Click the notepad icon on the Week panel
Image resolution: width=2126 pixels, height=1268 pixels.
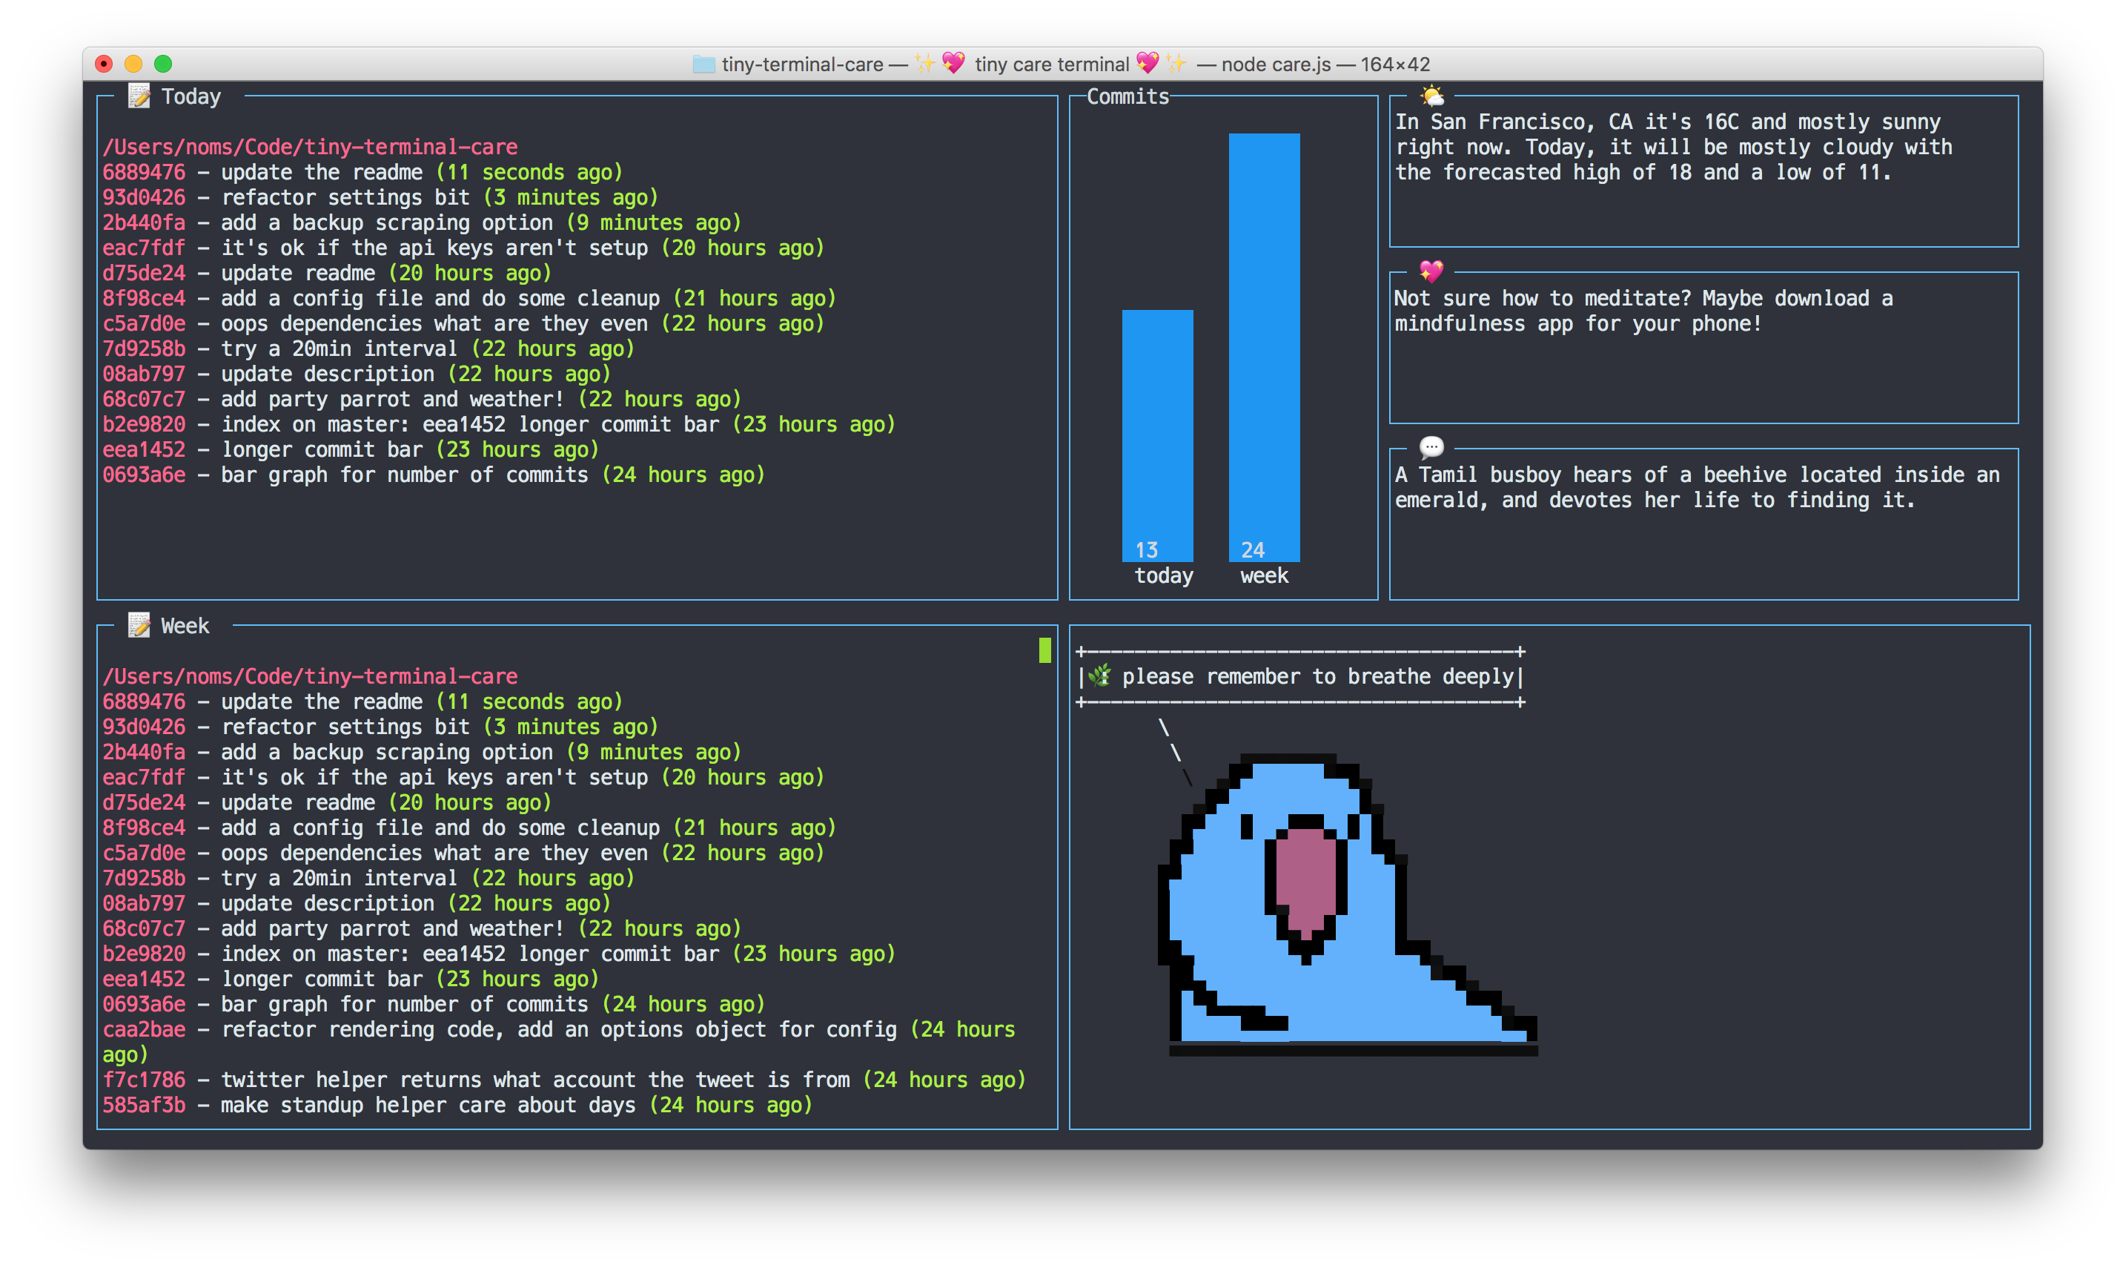pyautogui.click(x=139, y=625)
